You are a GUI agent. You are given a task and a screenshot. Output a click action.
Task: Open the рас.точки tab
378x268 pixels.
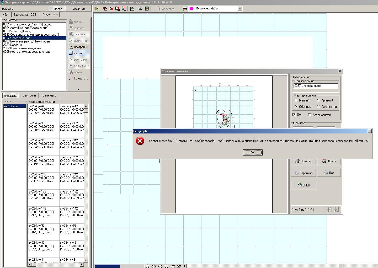pyautogui.click(x=29, y=96)
